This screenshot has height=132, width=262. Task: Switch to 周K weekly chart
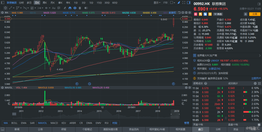(45, 3)
